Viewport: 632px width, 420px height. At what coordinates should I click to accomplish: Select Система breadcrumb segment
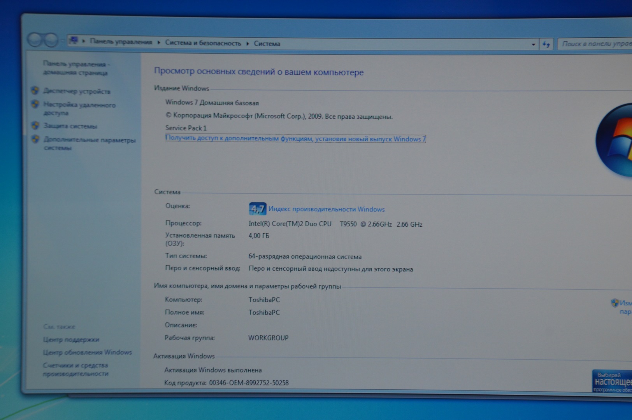[267, 44]
